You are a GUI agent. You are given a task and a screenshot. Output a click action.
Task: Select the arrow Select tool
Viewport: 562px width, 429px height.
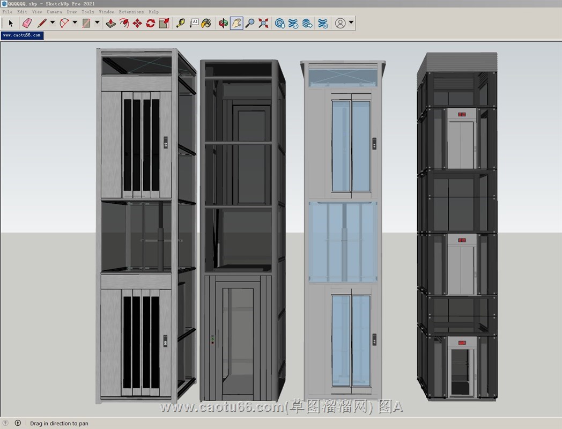tap(11, 23)
